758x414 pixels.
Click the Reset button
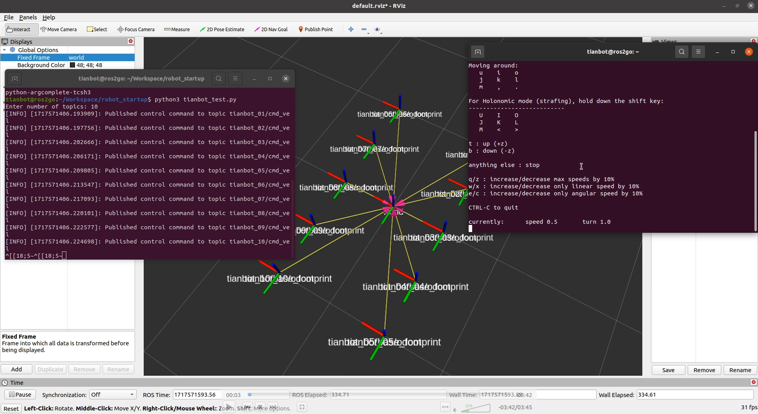click(x=11, y=408)
